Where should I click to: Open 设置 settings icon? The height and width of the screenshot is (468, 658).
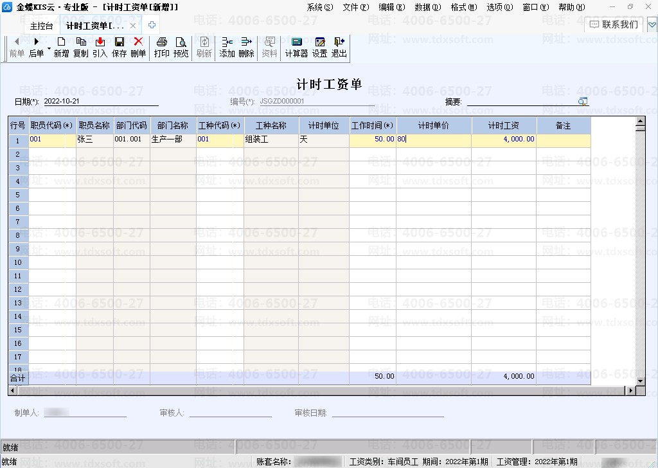click(x=320, y=48)
